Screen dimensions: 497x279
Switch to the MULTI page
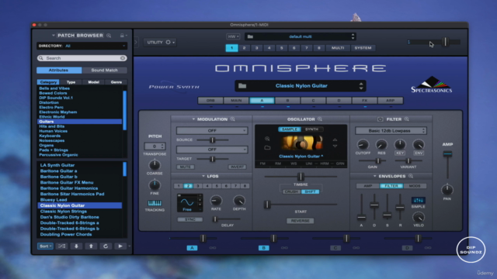pyautogui.click(x=338, y=48)
